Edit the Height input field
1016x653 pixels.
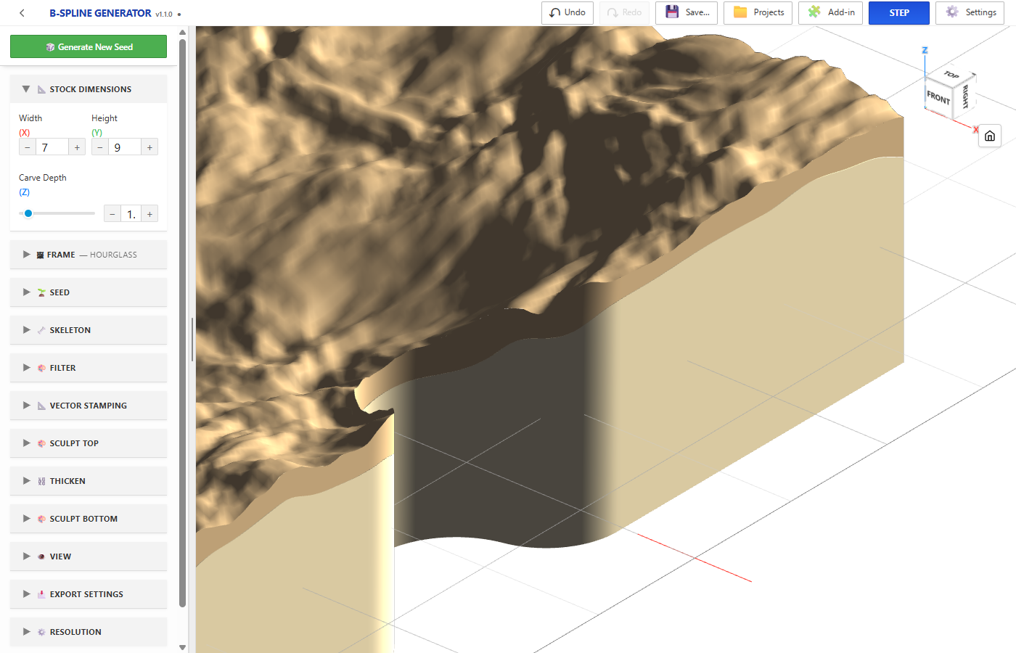point(125,147)
